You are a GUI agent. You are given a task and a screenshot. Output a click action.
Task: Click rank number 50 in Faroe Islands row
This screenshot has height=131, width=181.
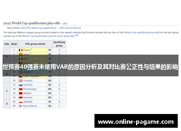[14, 106]
